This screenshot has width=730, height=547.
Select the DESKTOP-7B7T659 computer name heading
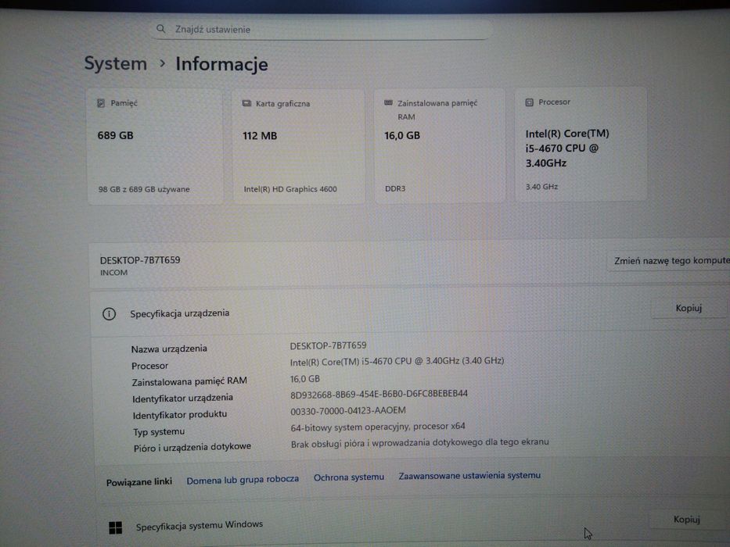click(140, 260)
